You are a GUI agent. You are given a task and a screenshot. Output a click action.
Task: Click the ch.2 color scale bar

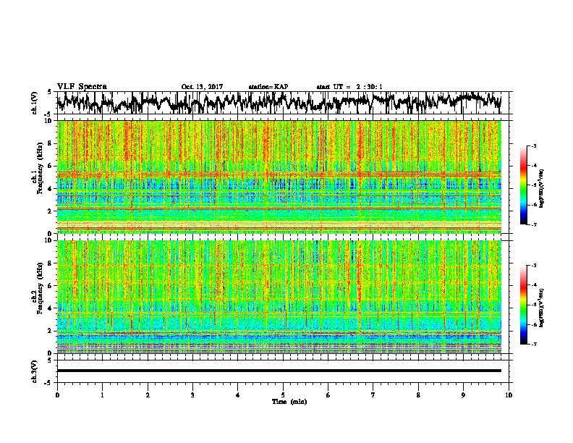(x=523, y=305)
